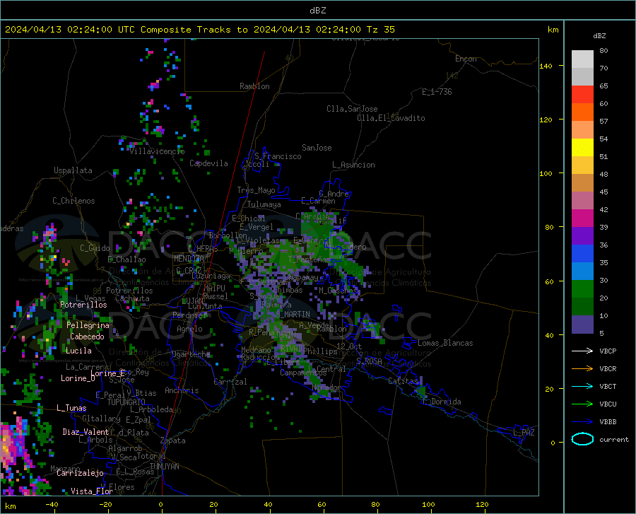Click the orange VBCR arrow legend icon
This screenshot has height=514, width=636.
pos(582,369)
